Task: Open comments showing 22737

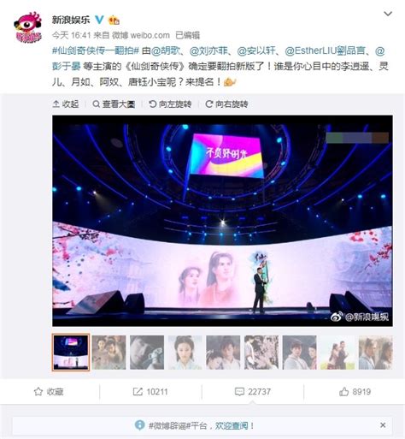Action: (253, 392)
